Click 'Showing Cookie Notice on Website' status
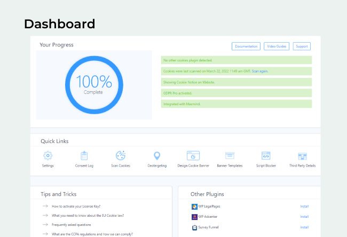 (236, 82)
